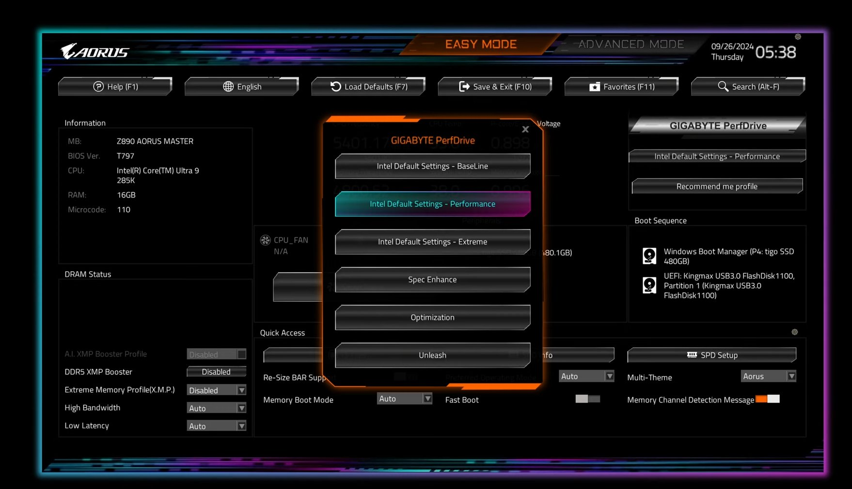The height and width of the screenshot is (489, 852).
Task: Click the 05:38 clock display
Action: (x=775, y=52)
